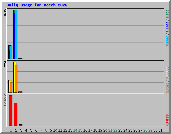
Task: Click day 16 on the x-axis
Action: 85,130
